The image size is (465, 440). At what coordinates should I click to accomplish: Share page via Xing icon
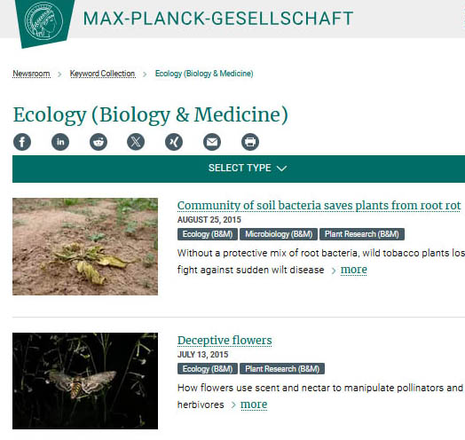point(174,142)
